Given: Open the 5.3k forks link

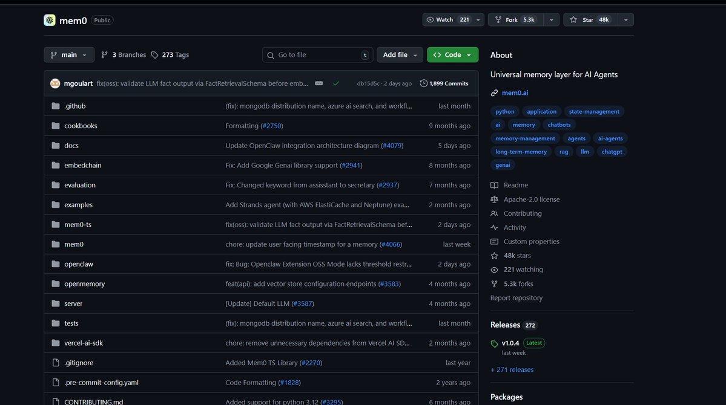Looking at the screenshot, I should (518, 284).
